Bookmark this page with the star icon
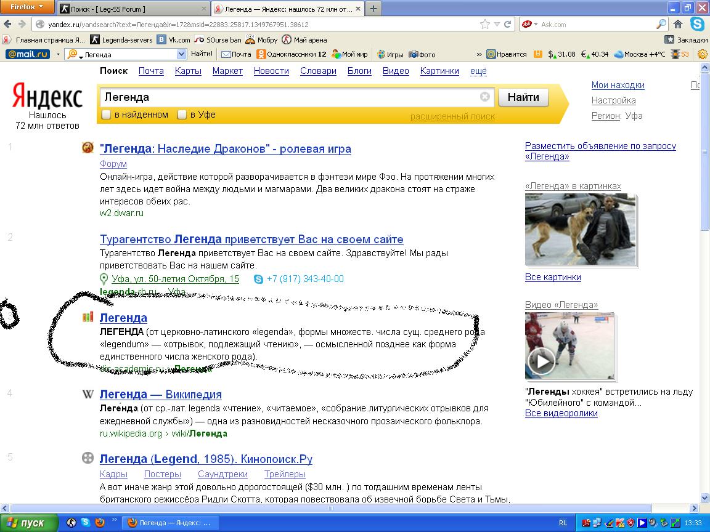The height and width of the screenshot is (532, 710). pos(485,25)
